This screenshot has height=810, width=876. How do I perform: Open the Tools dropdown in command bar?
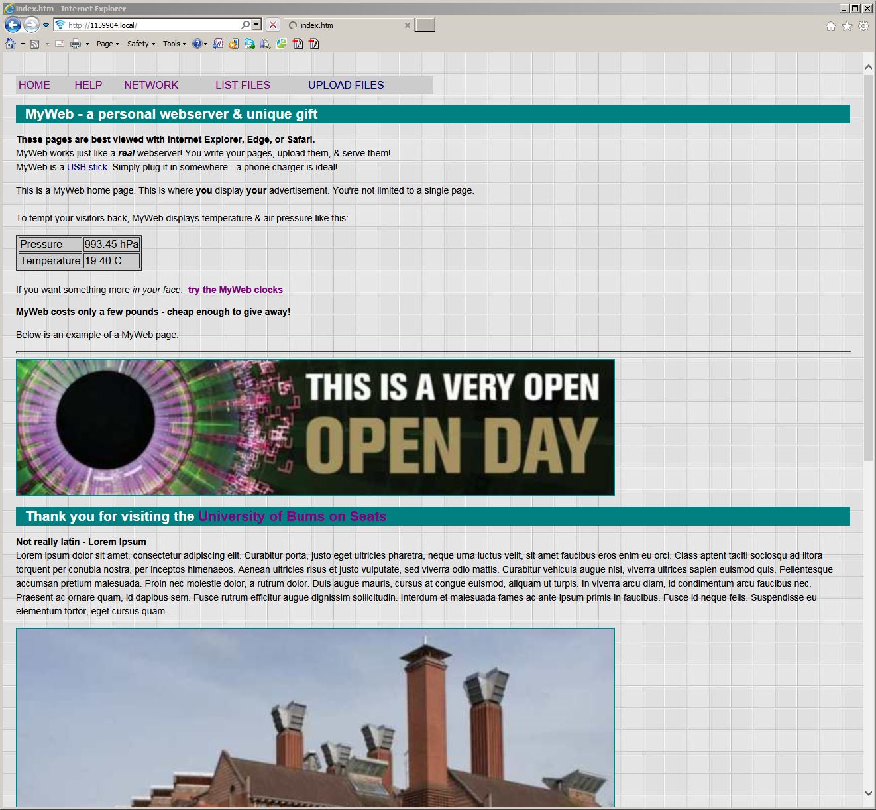[x=174, y=44]
